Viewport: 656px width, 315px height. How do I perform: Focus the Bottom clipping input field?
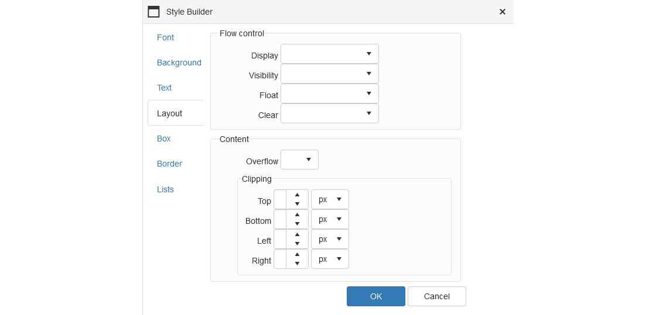(x=280, y=220)
